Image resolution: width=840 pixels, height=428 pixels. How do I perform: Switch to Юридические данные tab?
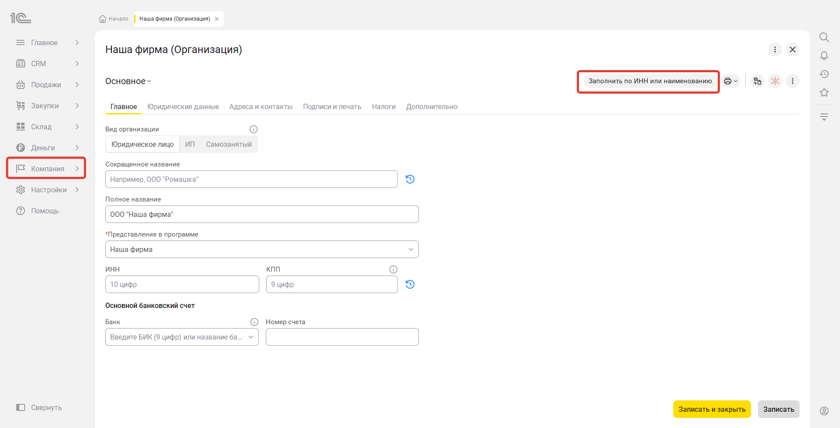click(183, 106)
